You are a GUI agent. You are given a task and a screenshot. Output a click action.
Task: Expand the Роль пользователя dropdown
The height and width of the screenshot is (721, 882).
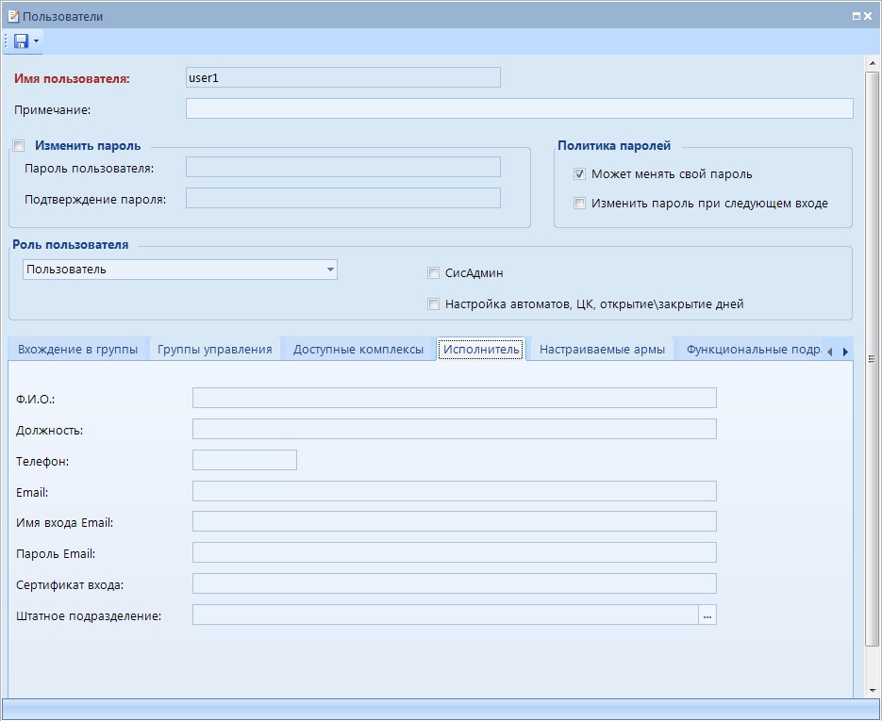[x=330, y=270]
